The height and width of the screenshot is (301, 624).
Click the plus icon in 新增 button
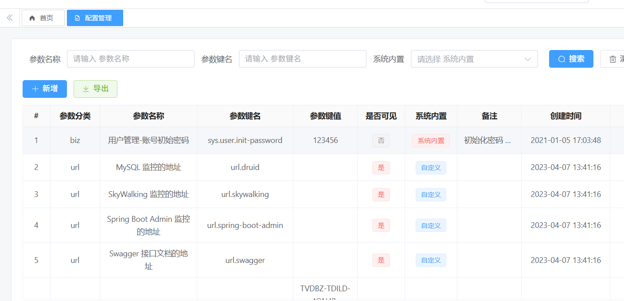tap(35, 89)
